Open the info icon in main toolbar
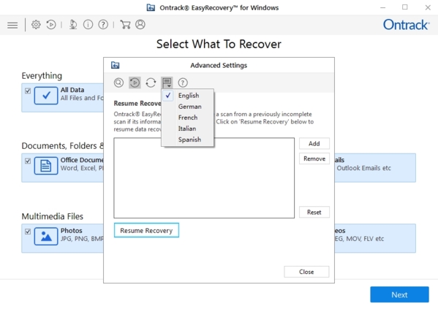 click(x=88, y=25)
